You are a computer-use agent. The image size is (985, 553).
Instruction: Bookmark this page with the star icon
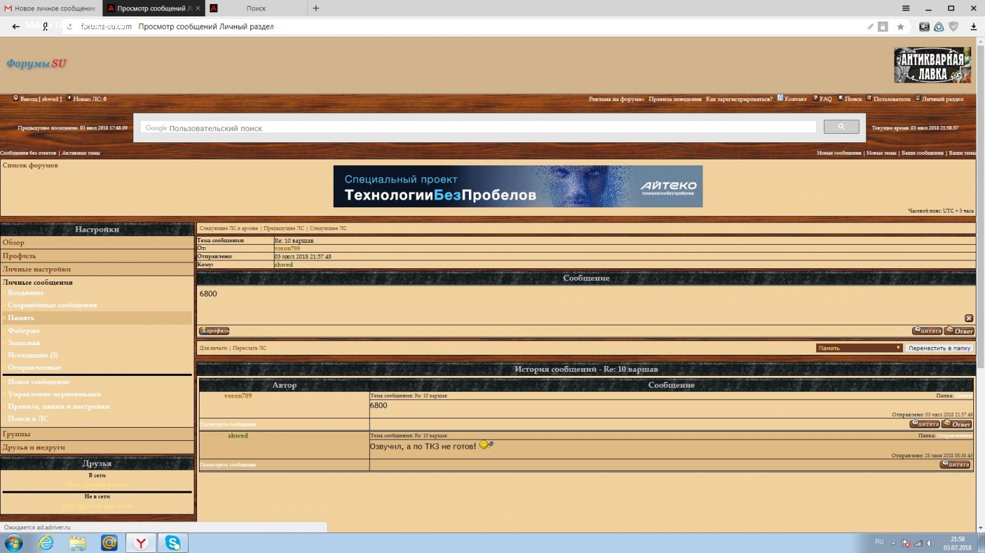900,27
